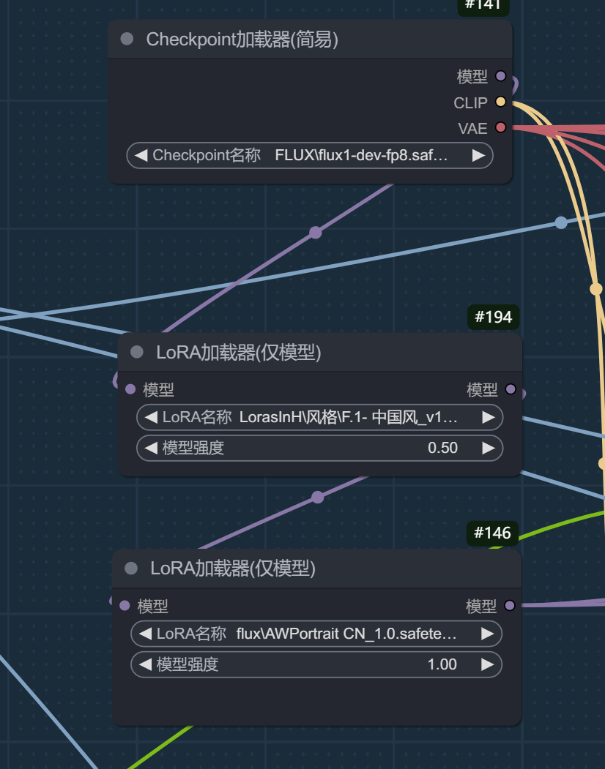Image resolution: width=605 pixels, height=769 pixels.
Task: Open the Checkpoint名称 flux1-dev-fp8 dropdown
Action: (x=310, y=155)
